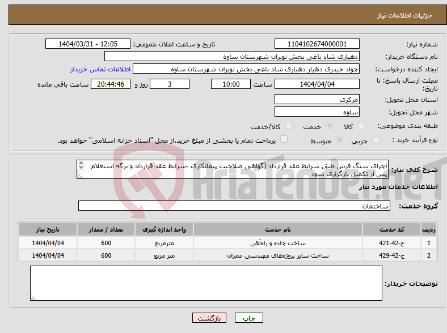
Task: Click the province field مرکزی
Action: tap(317, 99)
